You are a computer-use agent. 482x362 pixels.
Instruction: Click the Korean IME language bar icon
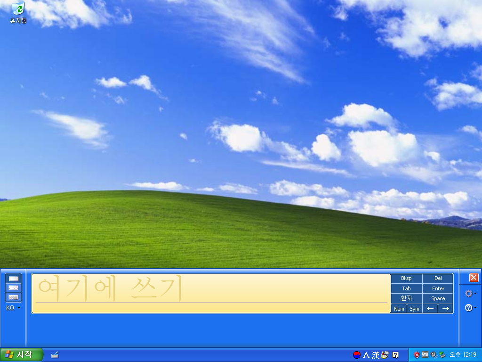[357, 355]
